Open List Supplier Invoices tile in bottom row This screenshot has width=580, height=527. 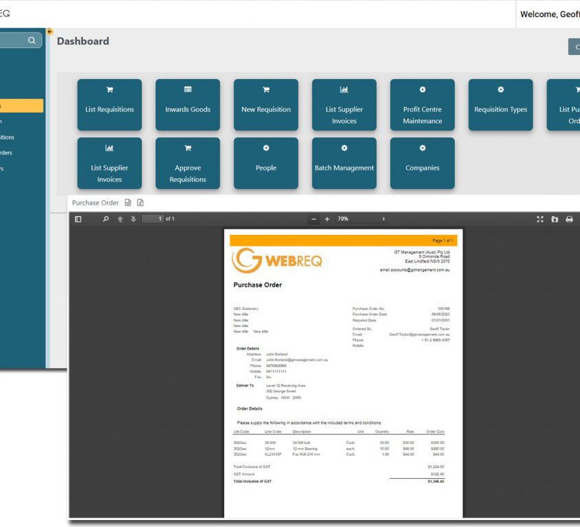pos(109,163)
